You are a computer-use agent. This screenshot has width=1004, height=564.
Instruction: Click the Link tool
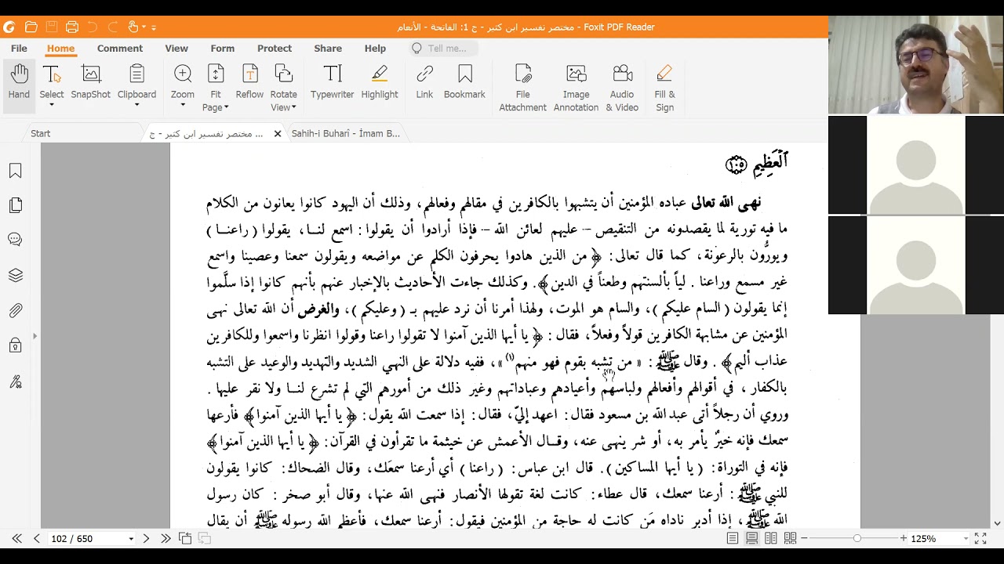coord(424,82)
